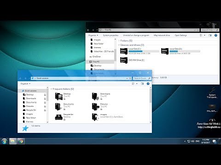Image resolution: width=221 pixels, height=165 pixels.
Task: Collapse Devices and drives group
Action: click(x=119, y=45)
